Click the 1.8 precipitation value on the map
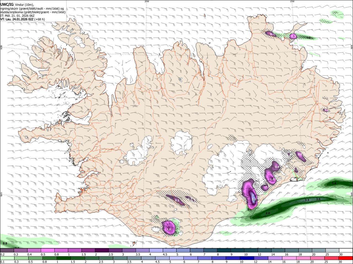Screen dimensions: 353x264 169,229
